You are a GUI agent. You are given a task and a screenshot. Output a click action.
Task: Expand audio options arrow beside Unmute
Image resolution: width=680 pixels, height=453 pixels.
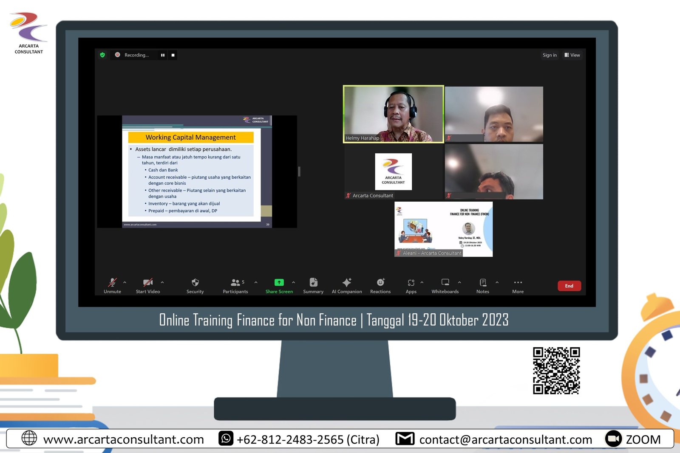click(125, 282)
